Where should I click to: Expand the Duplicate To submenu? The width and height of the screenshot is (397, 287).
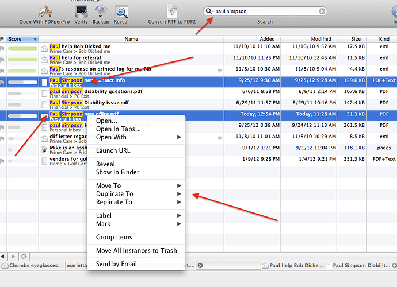point(136,194)
